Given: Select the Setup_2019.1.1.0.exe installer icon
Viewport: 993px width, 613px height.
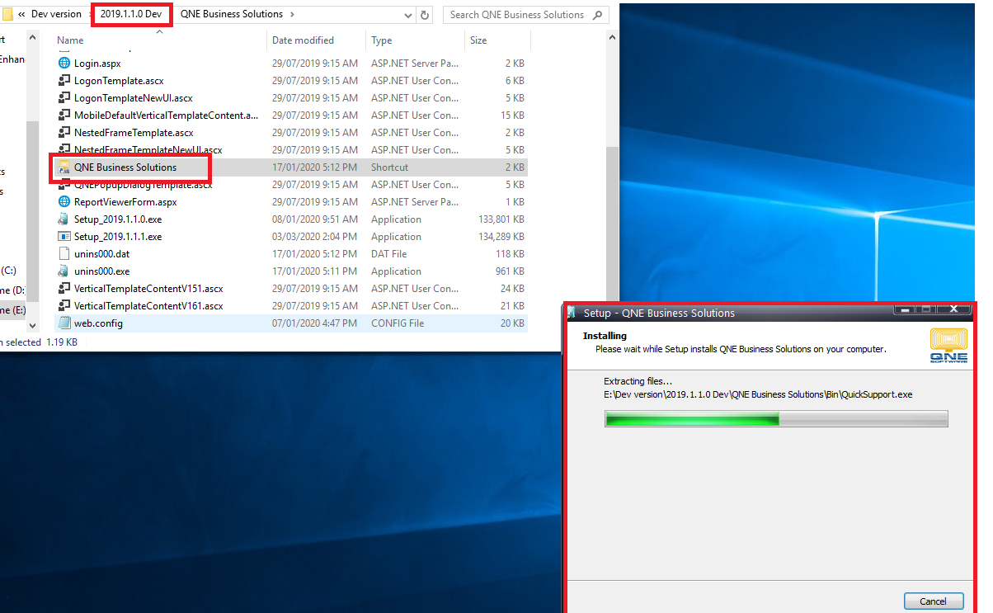Looking at the screenshot, I should coord(64,219).
